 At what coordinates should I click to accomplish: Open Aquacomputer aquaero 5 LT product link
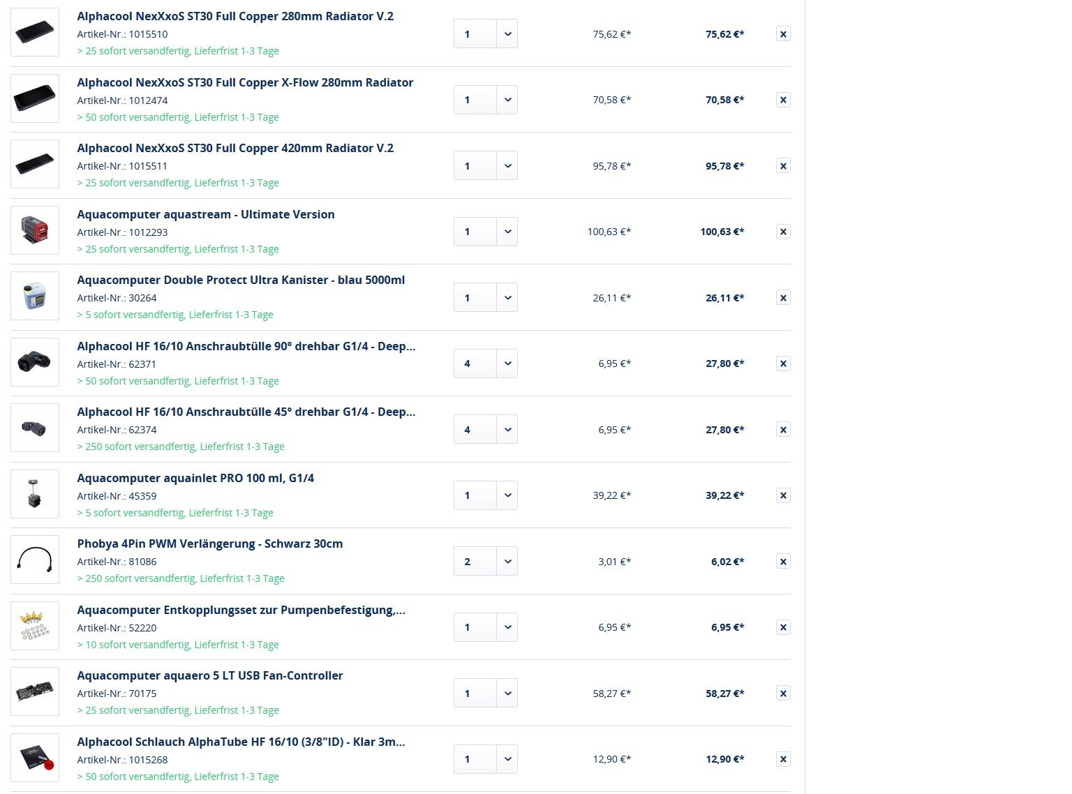(x=209, y=675)
